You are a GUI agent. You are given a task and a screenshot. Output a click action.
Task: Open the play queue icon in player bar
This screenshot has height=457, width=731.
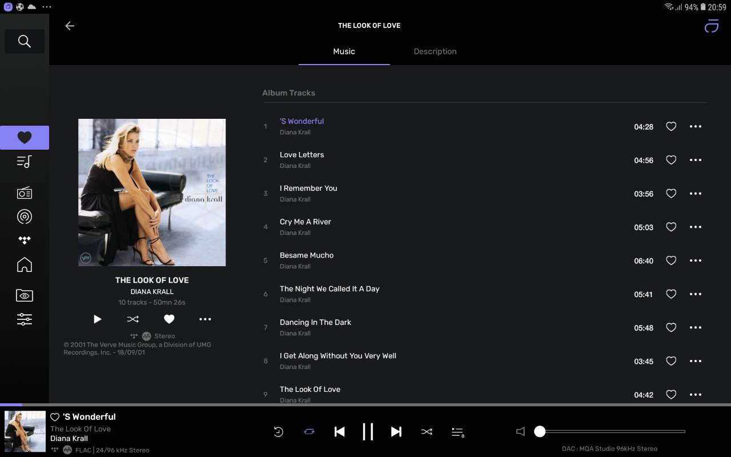[x=457, y=432]
